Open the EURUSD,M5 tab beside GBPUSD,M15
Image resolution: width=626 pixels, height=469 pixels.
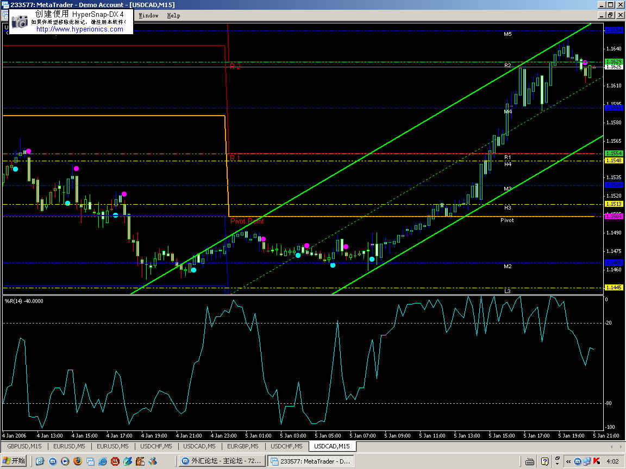pyautogui.click(x=69, y=446)
